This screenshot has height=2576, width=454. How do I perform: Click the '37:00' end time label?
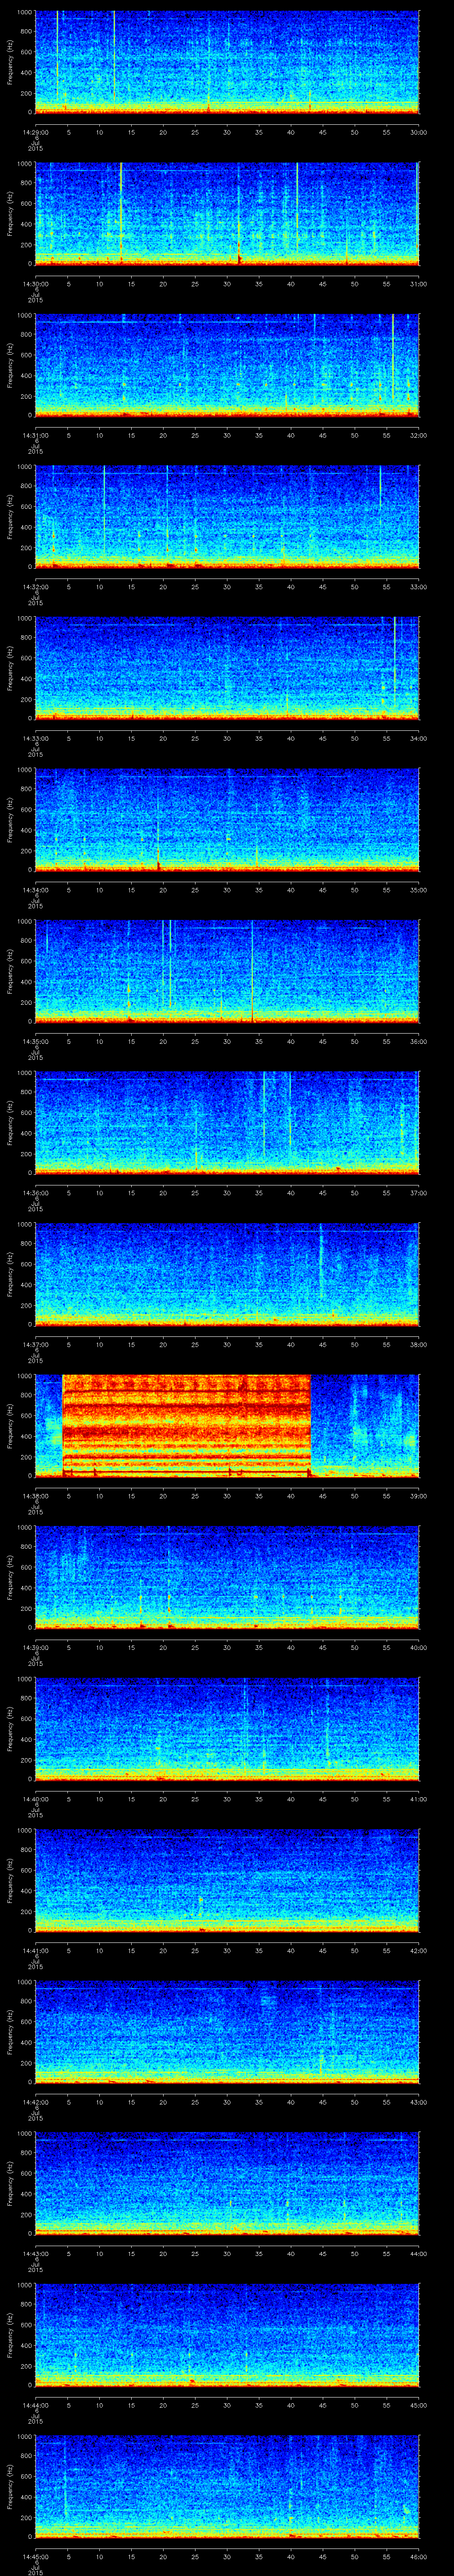point(418,1192)
